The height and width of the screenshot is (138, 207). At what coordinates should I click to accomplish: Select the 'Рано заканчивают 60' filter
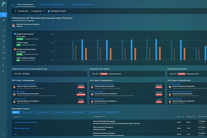click(x=60, y=112)
